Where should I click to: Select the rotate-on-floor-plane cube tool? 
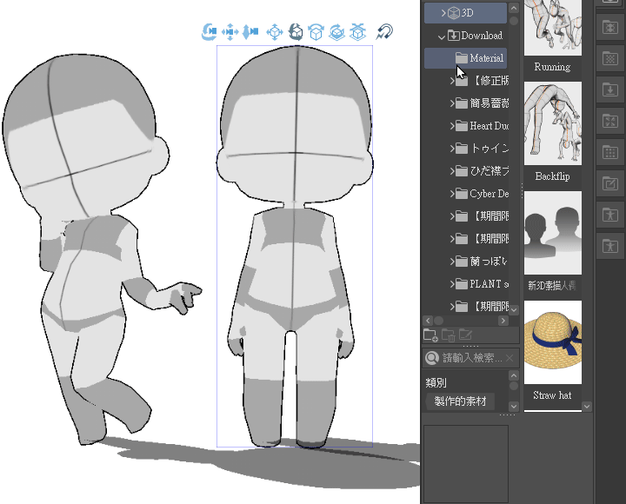click(x=337, y=32)
